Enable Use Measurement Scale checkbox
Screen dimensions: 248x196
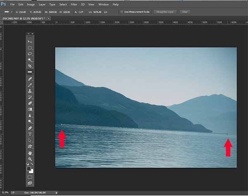pyautogui.click(x=122, y=12)
